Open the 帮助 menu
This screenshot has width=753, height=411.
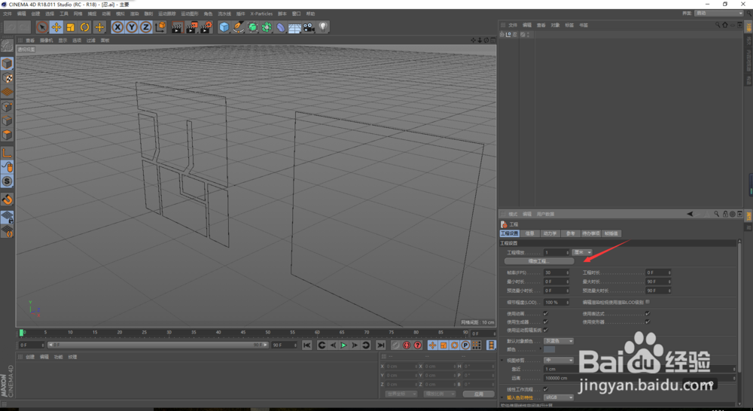(x=311, y=14)
